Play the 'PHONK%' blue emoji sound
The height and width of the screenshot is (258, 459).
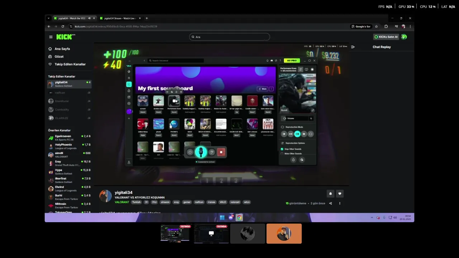pos(174,124)
